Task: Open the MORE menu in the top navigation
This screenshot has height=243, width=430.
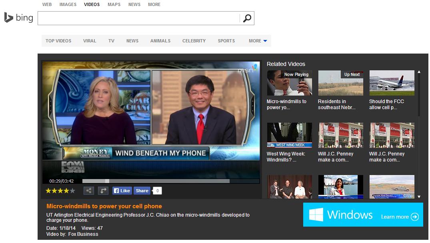Action: tap(154, 4)
